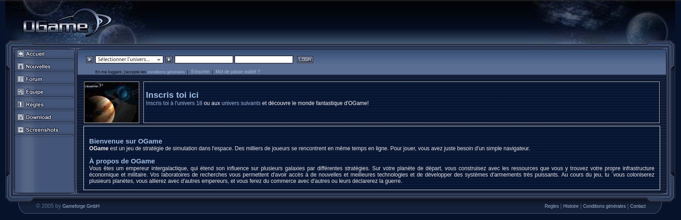Open Contact link in footer
This screenshot has width=681, height=220.
pyautogui.click(x=638, y=206)
